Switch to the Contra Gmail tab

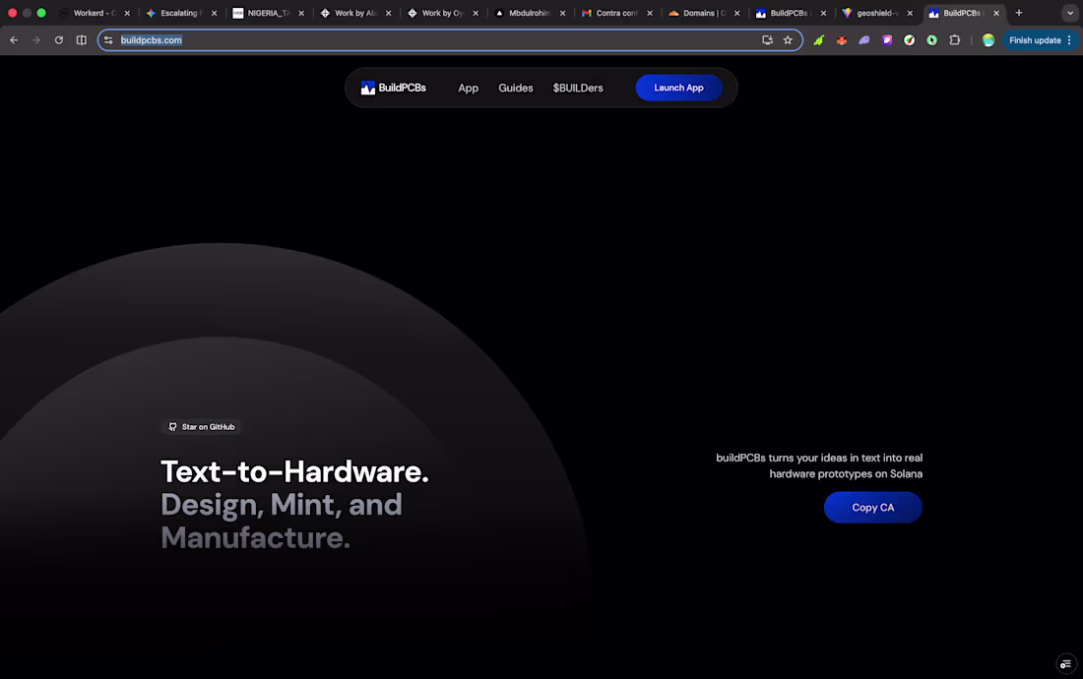coord(616,13)
